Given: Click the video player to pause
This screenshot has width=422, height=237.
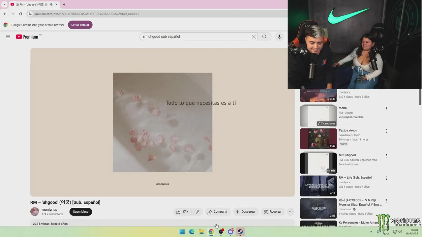Looking at the screenshot, I should click(163, 122).
